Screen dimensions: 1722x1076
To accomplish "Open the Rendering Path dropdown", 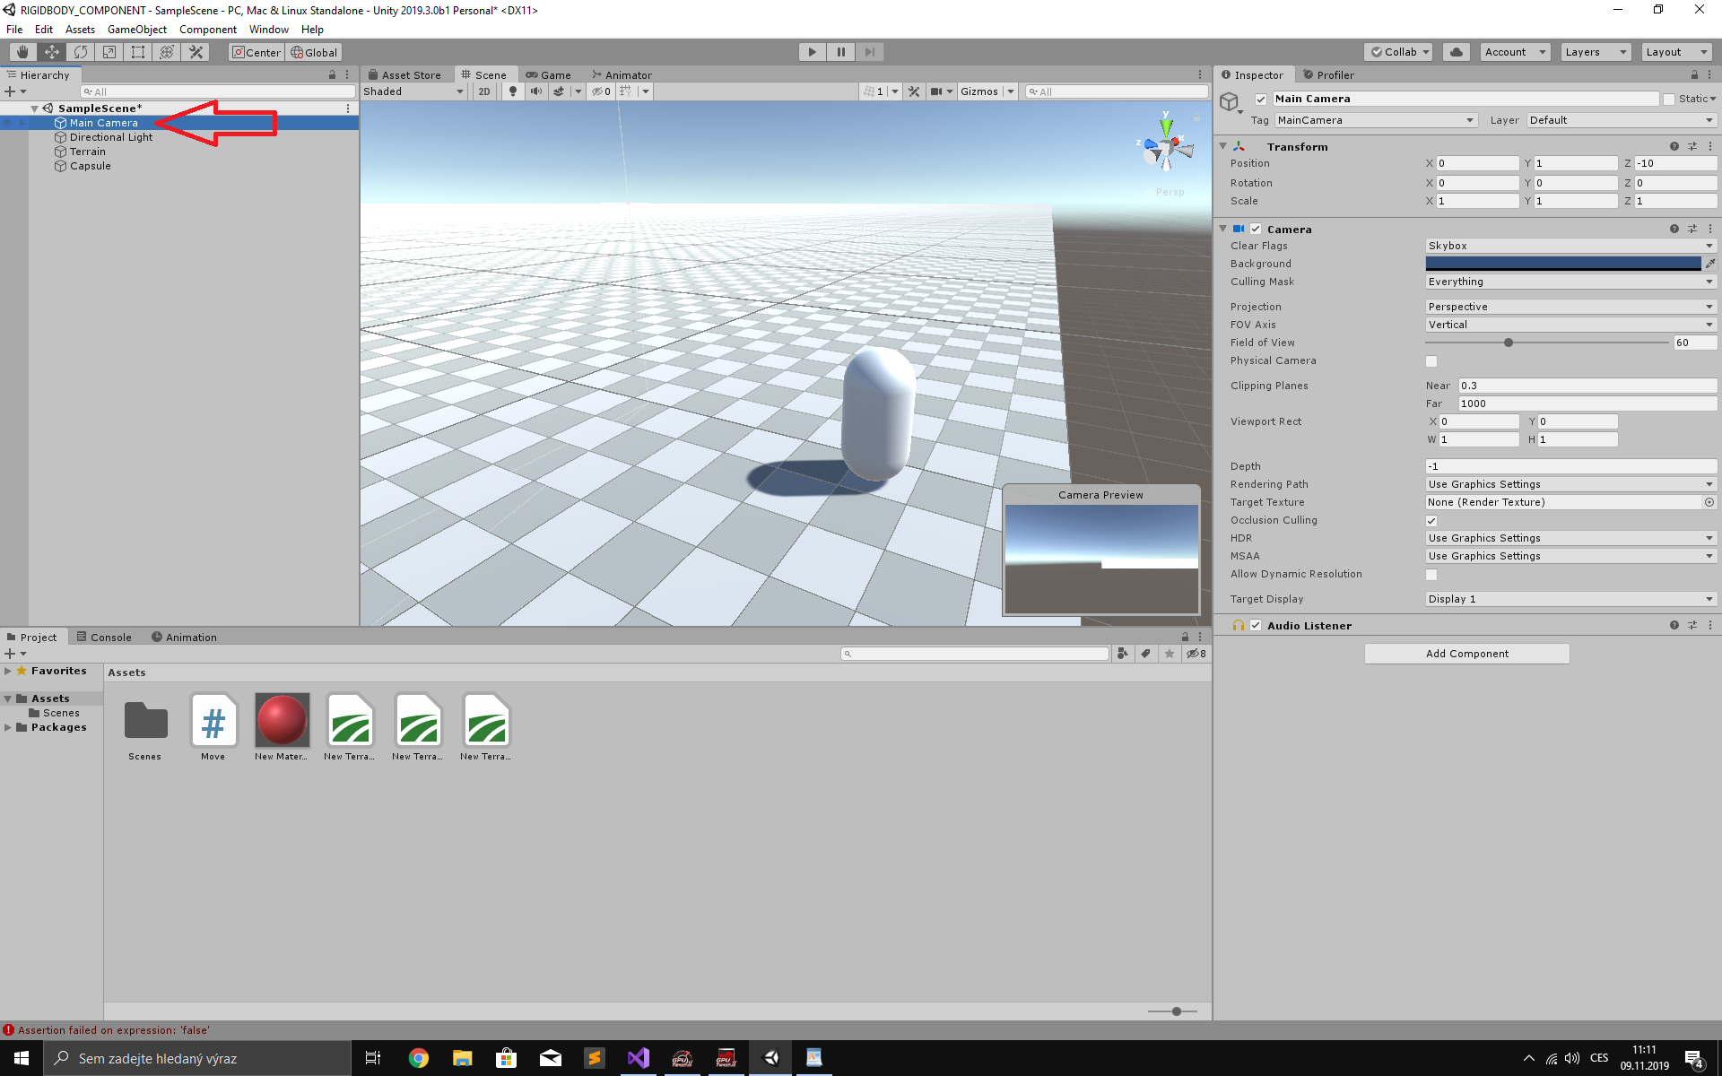I will [x=1569, y=483].
